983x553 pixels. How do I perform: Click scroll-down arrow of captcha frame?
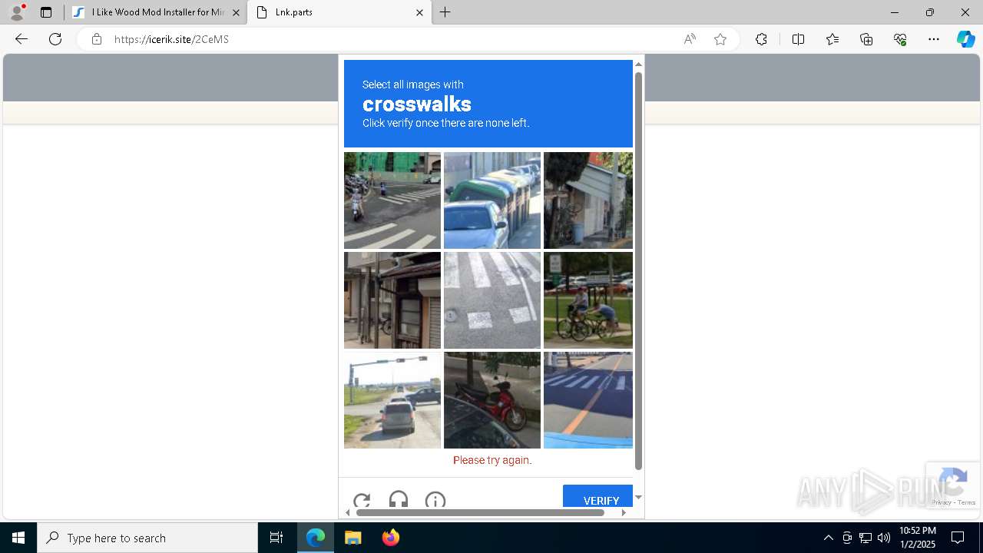(x=638, y=498)
